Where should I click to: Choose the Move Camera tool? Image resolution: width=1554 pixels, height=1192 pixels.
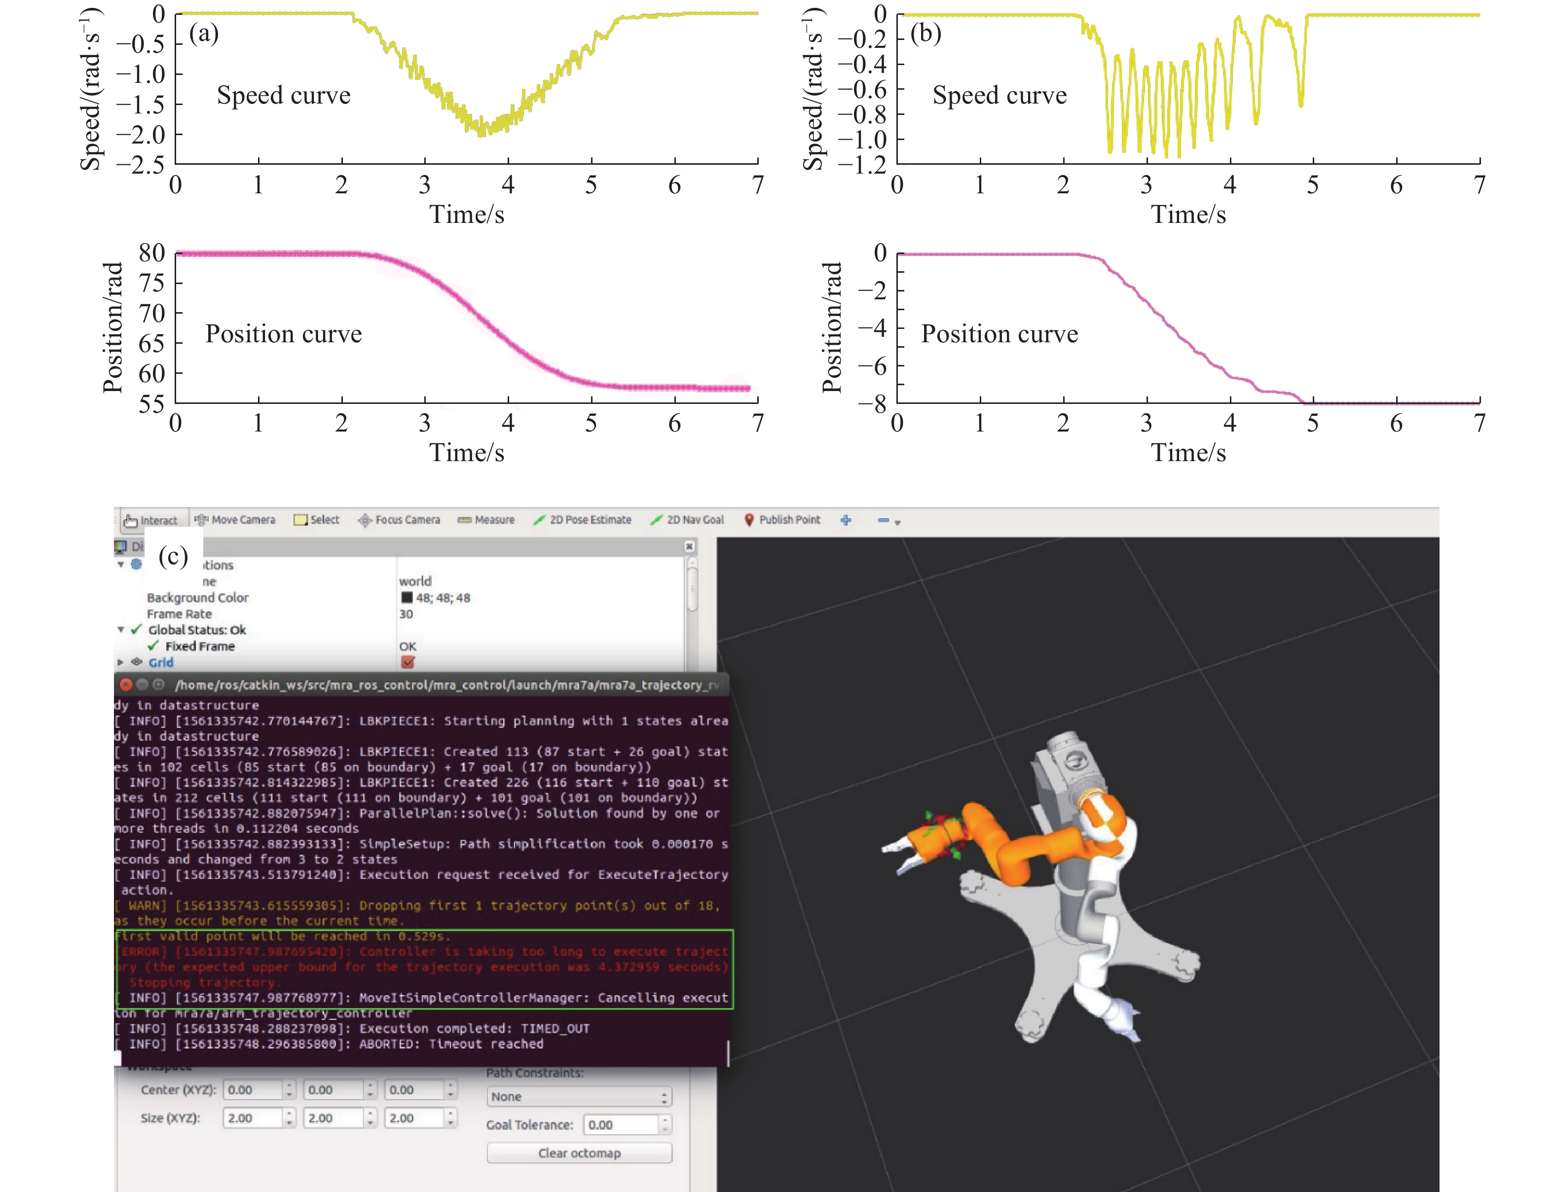[x=235, y=519]
